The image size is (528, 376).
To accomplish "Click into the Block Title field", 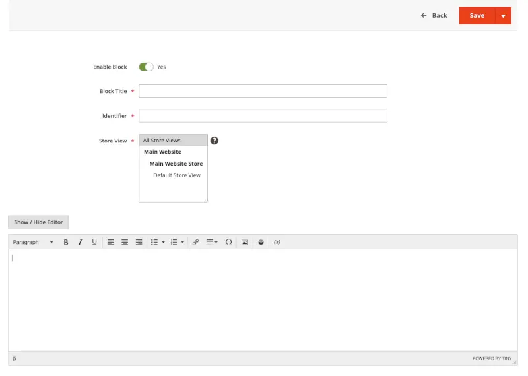I will click(263, 91).
